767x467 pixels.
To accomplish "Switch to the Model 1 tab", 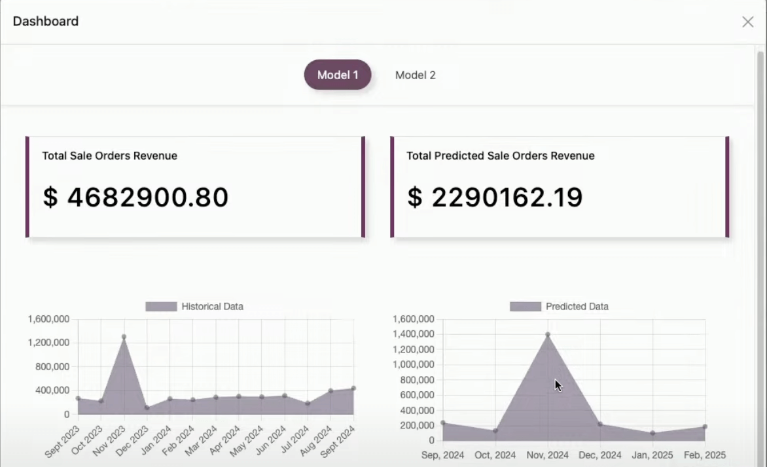I will tap(338, 75).
